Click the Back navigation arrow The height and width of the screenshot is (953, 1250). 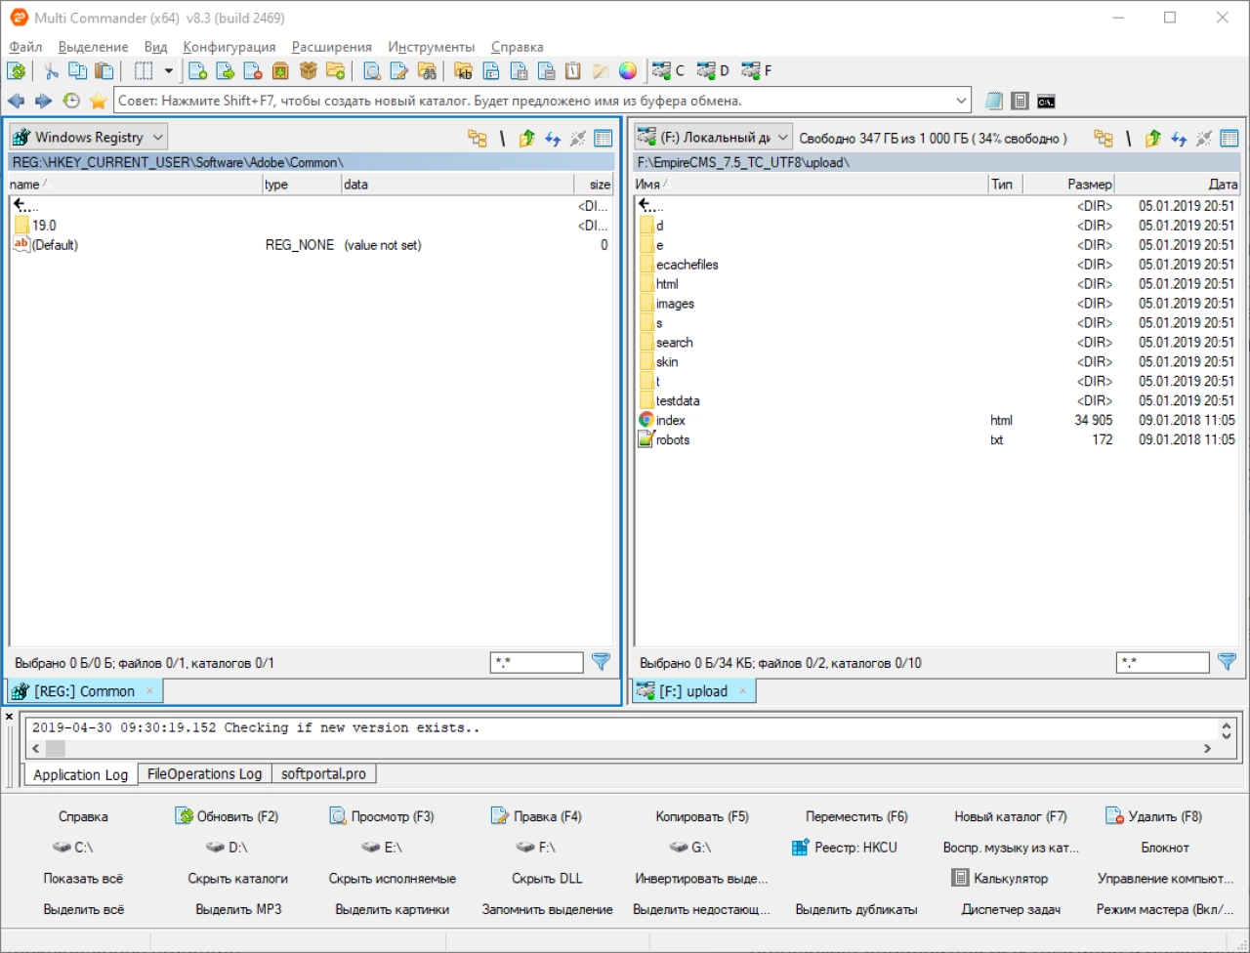click(x=16, y=101)
